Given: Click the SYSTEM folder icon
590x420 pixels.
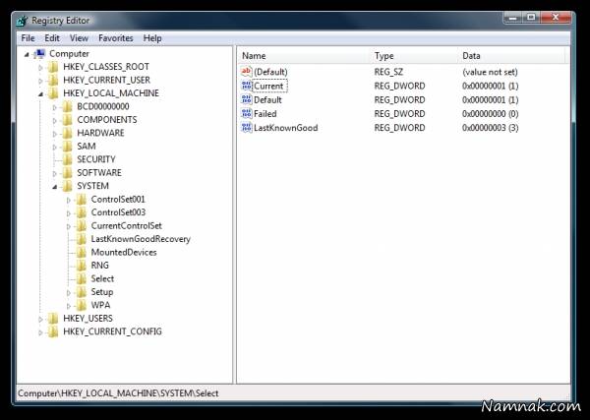Looking at the screenshot, I should [67, 186].
